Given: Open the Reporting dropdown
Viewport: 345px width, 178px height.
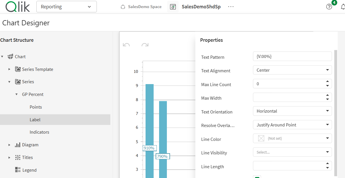Looking at the screenshot, I should click(66, 7).
